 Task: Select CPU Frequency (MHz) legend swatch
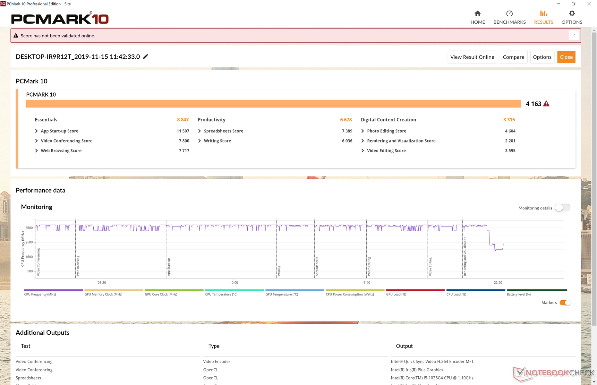pos(53,290)
